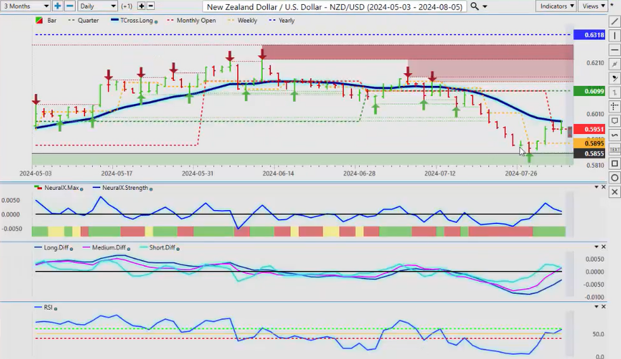Click the magnifier search icon

(x=475, y=6)
